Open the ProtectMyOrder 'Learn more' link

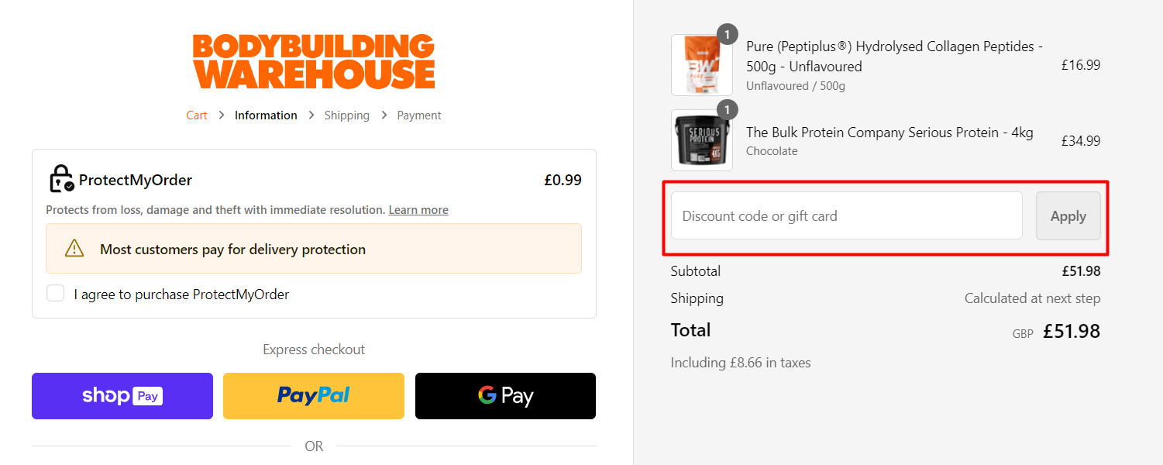pos(418,209)
